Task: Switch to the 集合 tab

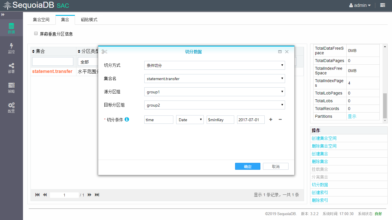Action: tap(65, 20)
